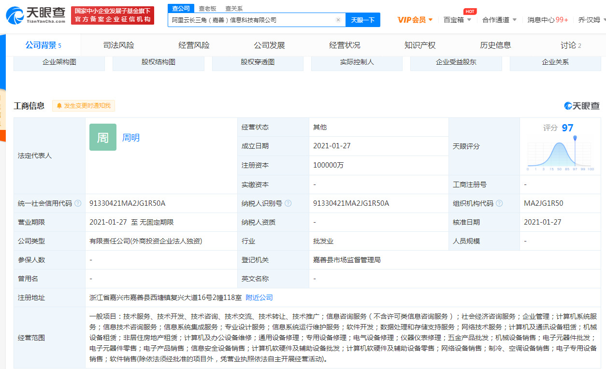Expand the 乔·汉姆 user account dropdown

click(592, 20)
